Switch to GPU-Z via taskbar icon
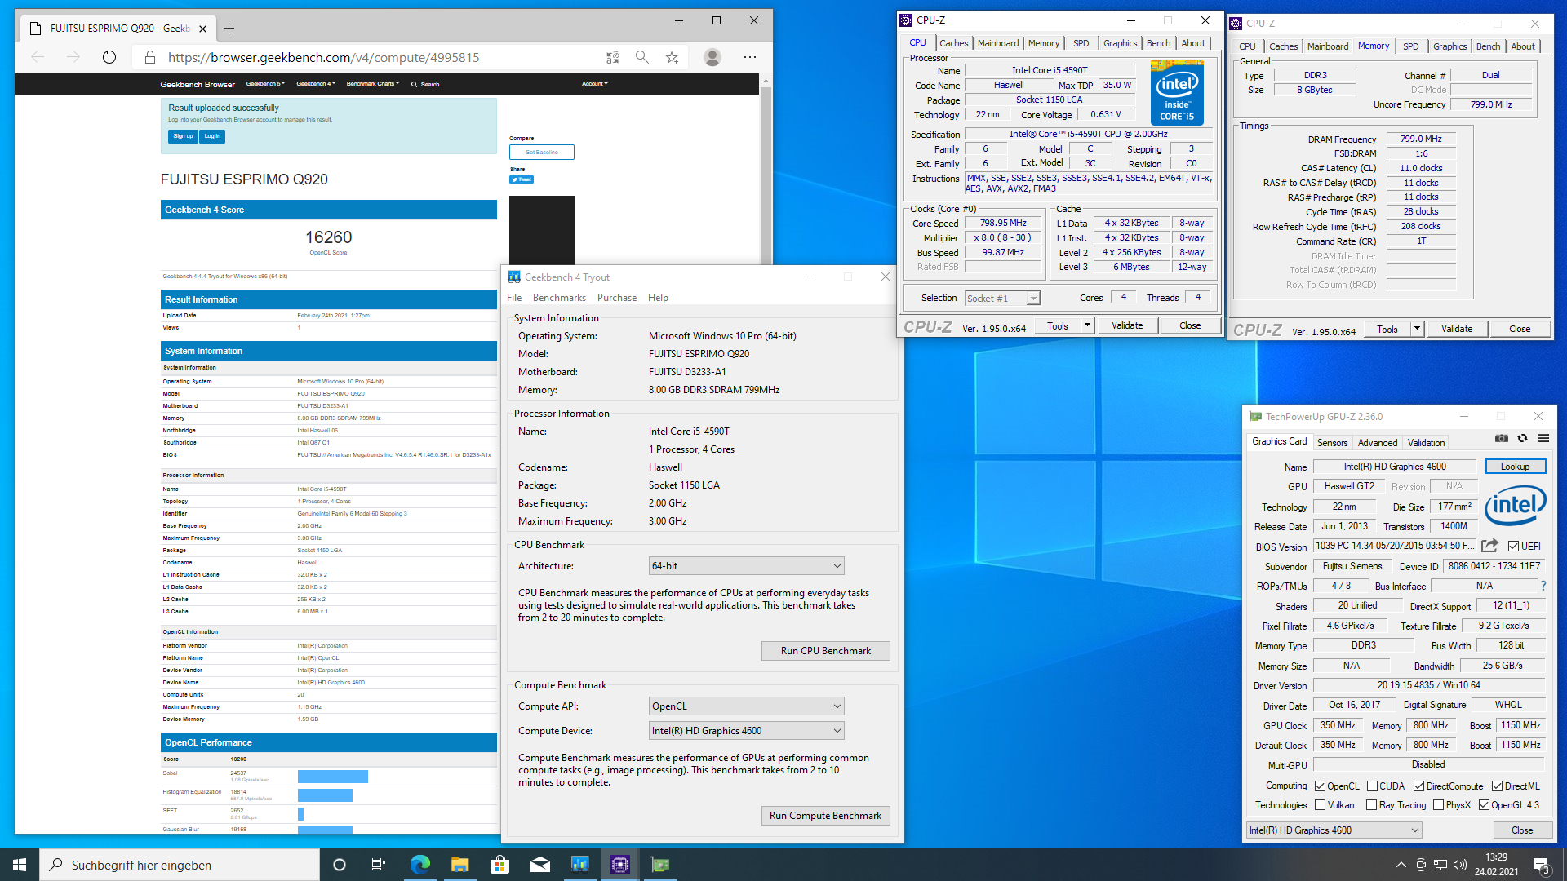The height and width of the screenshot is (881, 1567). 659,865
